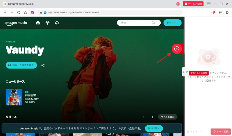
Task: Open the hamburger menu in title bar
Action: point(209,4)
